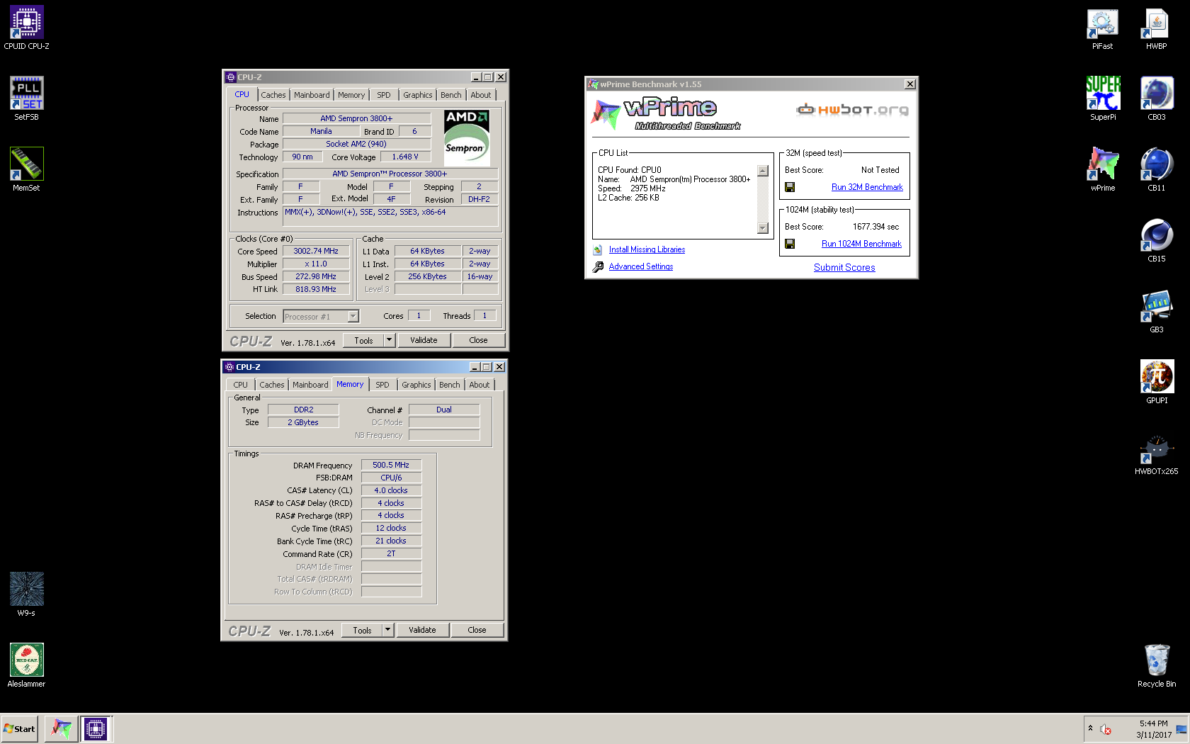The height and width of the screenshot is (744, 1190).
Task: Click Close button in upper CPU-Z
Action: [478, 340]
